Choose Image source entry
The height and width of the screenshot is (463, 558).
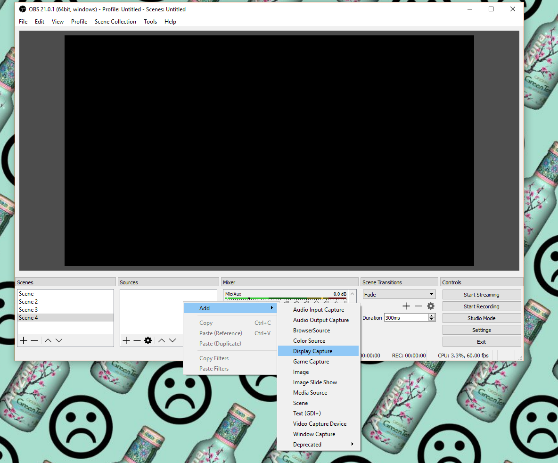point(319,372)
